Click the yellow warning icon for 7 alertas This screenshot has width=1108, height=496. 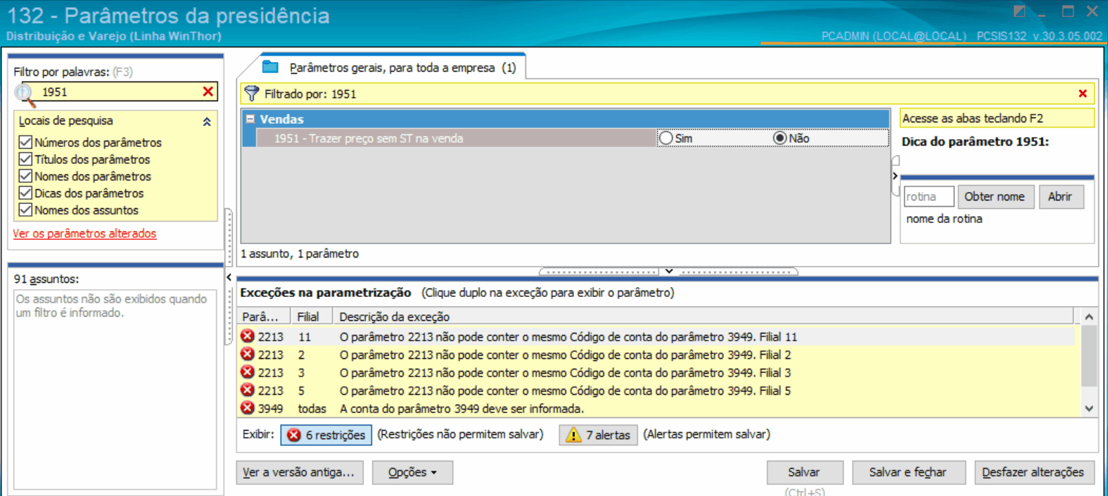click(x=573, y=435)
